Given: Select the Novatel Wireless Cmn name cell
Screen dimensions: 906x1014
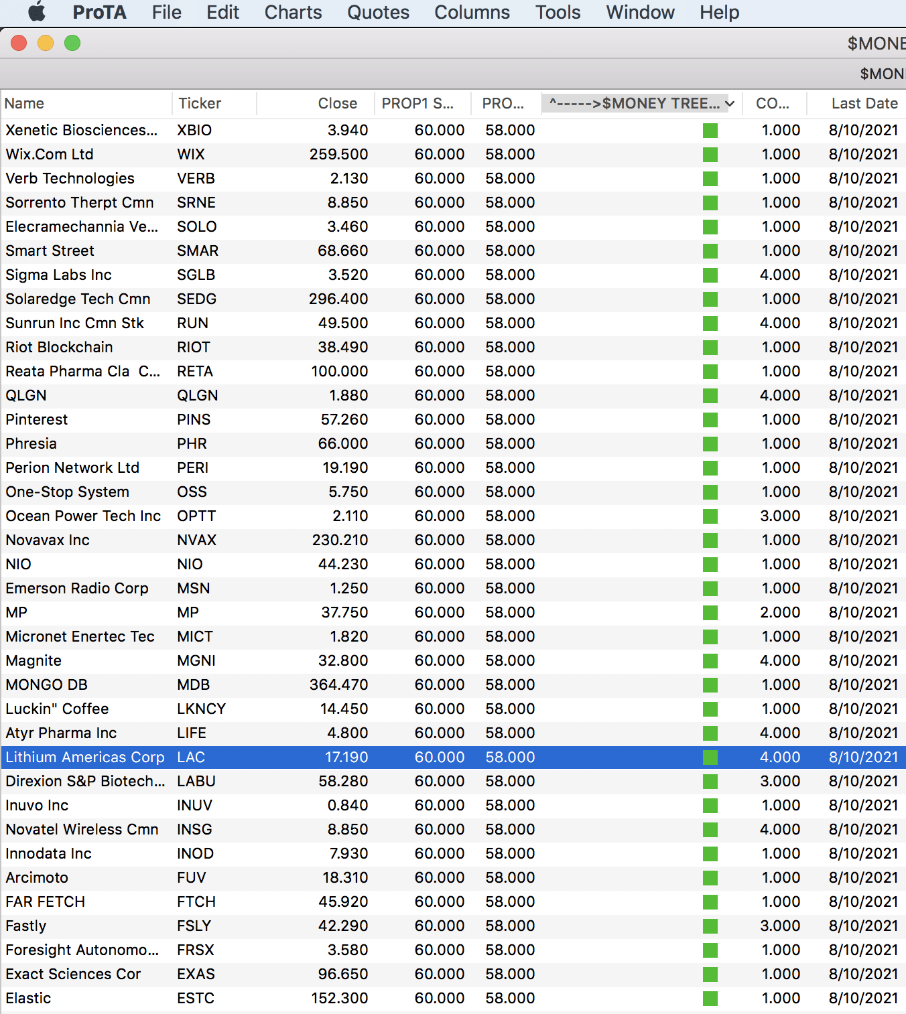Looking at the screenshot, I should click(x=82, y=829).
